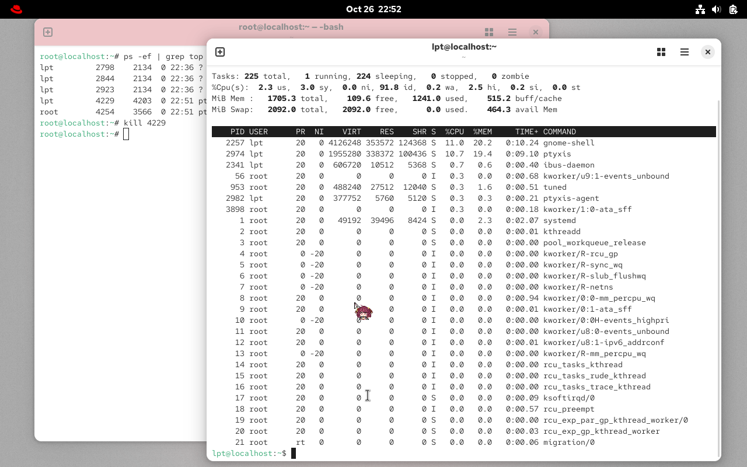Click the date and time in the top bar
Viewport: 747px width, 467px height.
coord(373,9)
